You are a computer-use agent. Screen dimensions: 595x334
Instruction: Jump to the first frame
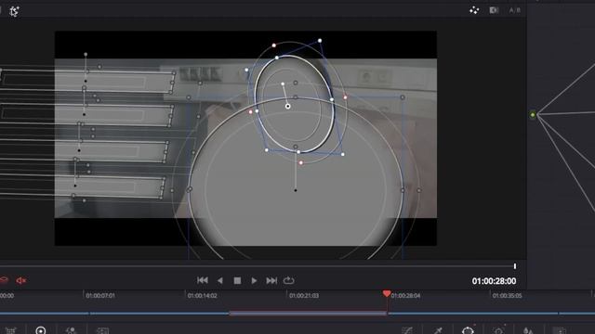(x=203, y=280)
